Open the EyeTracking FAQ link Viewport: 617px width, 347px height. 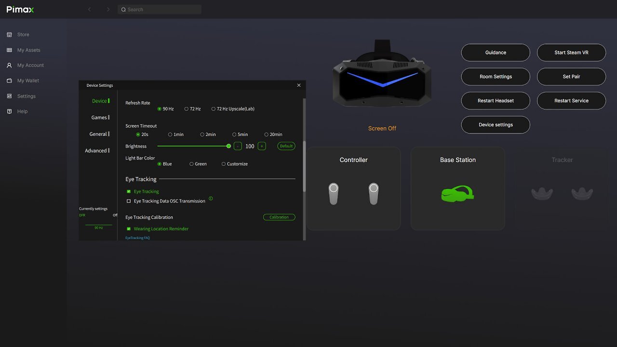pos(137,238)
